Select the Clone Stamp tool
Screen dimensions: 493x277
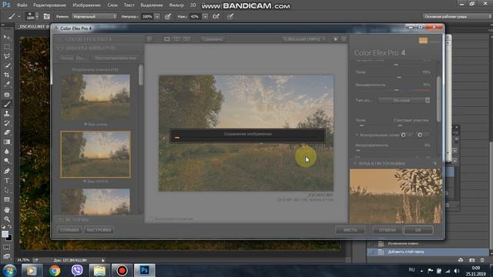click(x=7, y=113)
